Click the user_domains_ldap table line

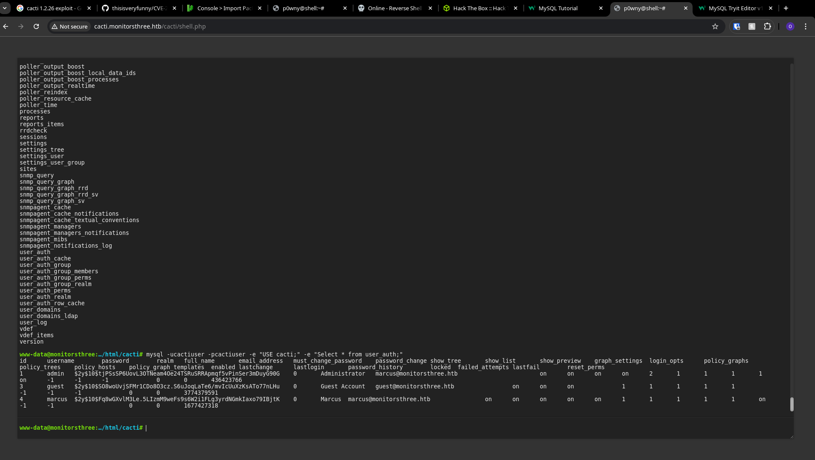pos(49,316)
